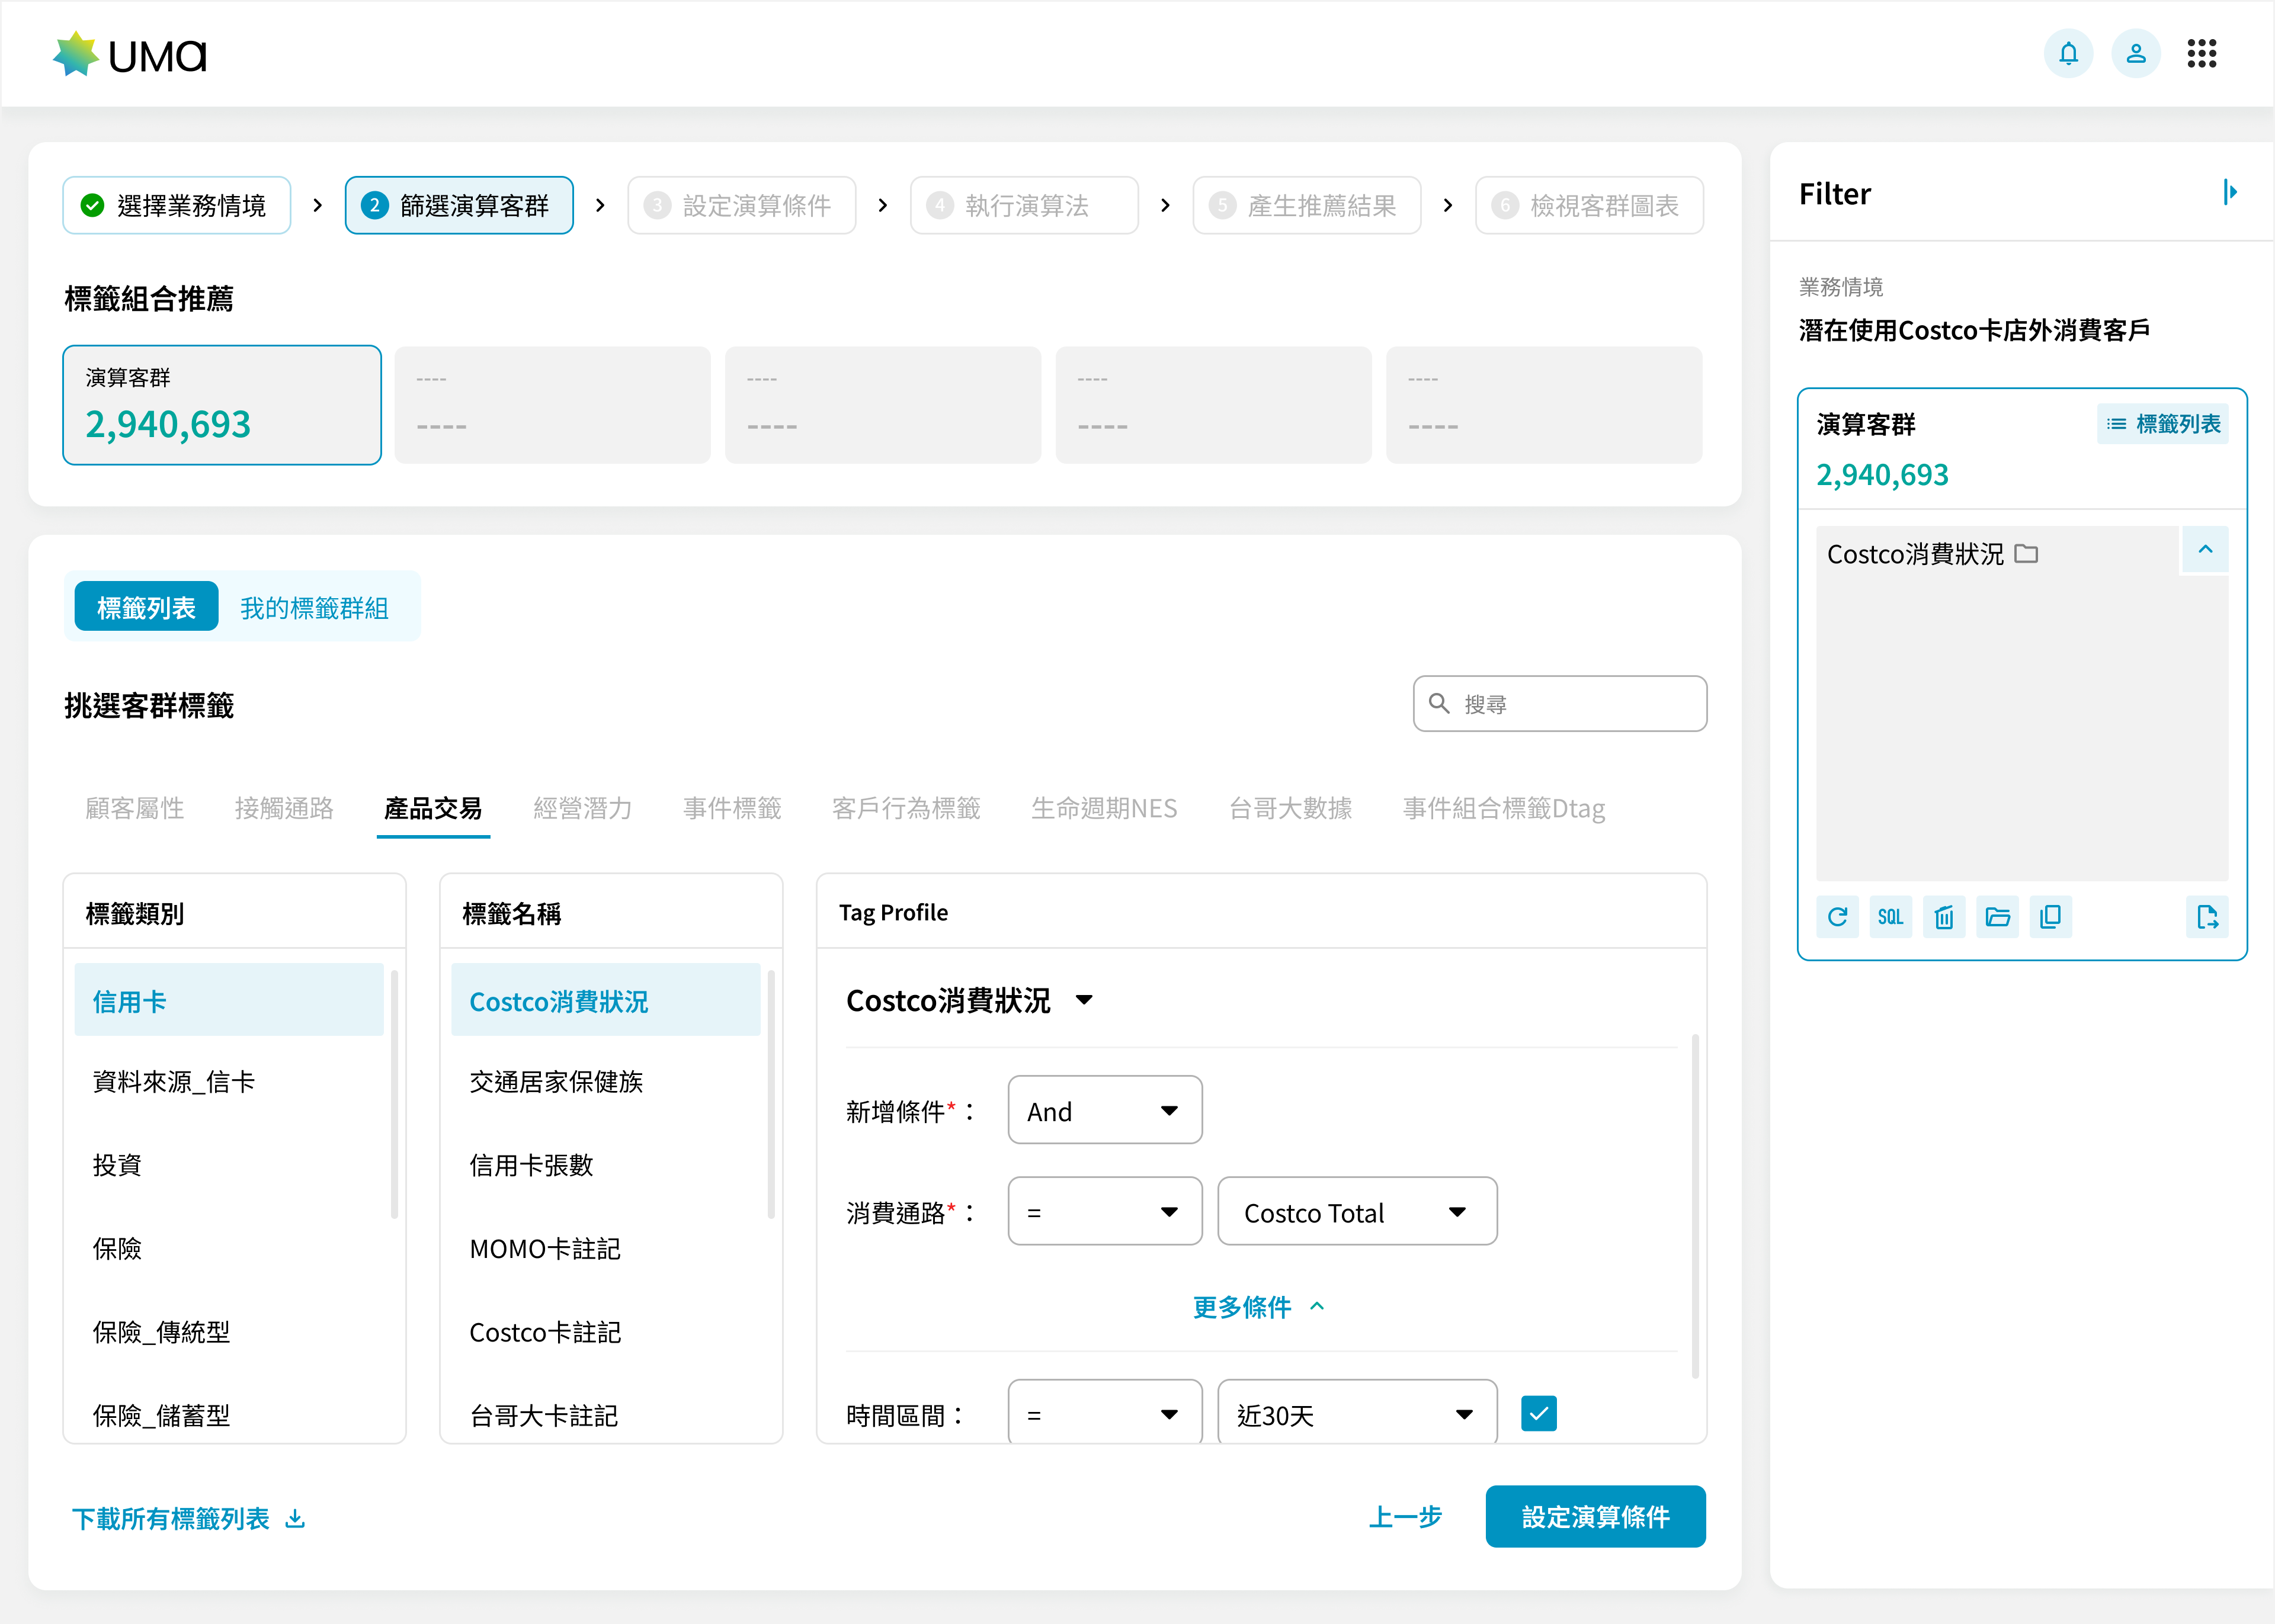Click 下載所有標籤列表 link
This screenshot has width=2275, height=1624.
click(188, 1519)
